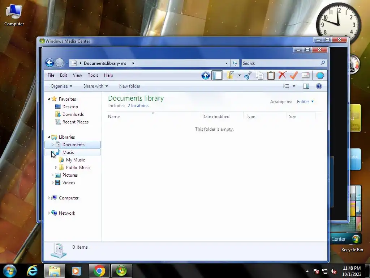Sort by the Type column
The width and height of the screenshot is (370, 278).
265,116
